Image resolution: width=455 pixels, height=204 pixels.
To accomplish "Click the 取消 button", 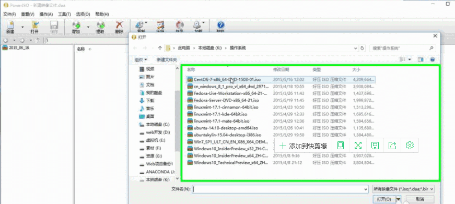I will tap(420, 199).
